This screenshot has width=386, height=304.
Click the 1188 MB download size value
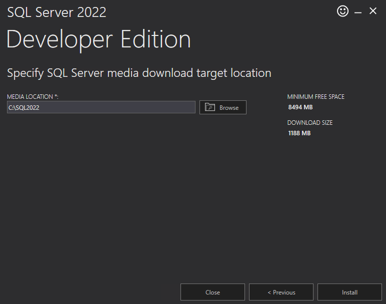click(x=299, y=133)
